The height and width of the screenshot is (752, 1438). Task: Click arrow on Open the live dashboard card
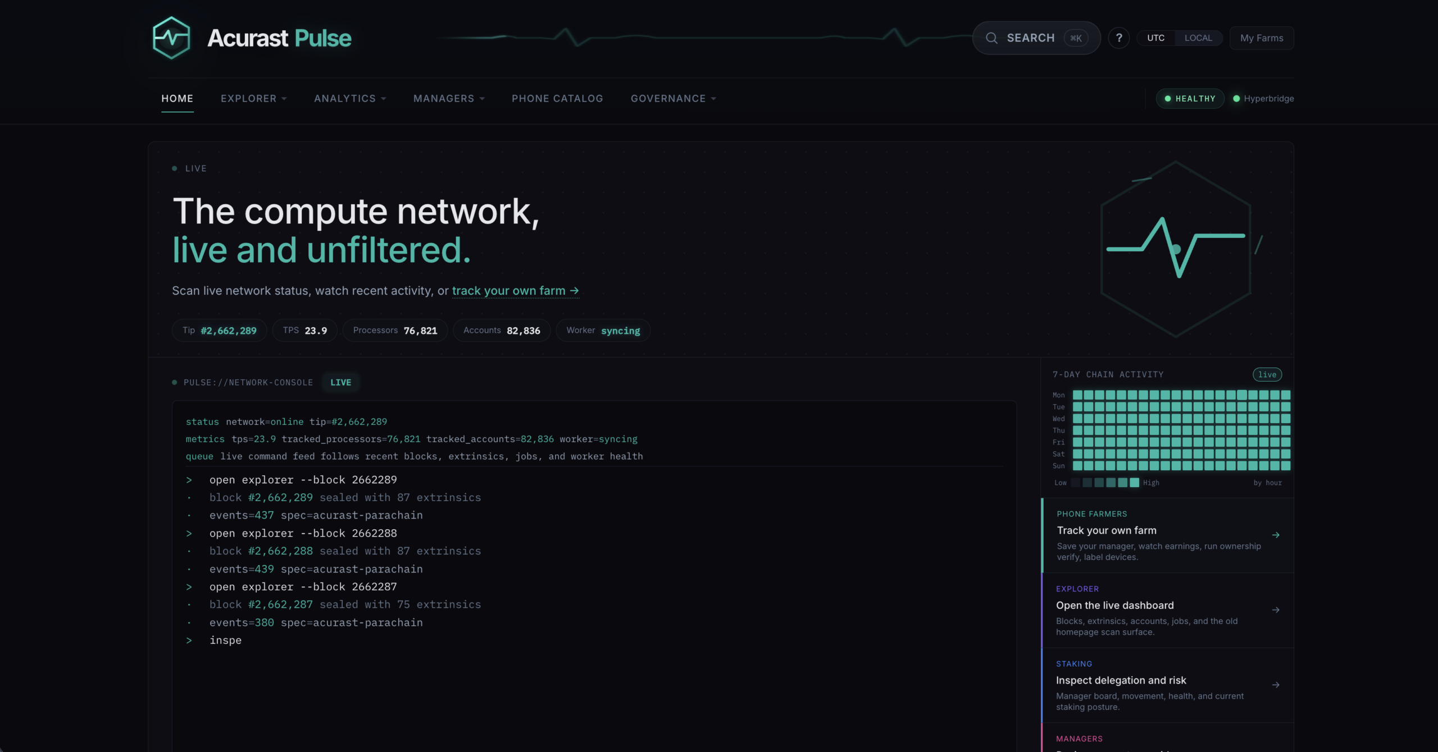pos(1276,609)
